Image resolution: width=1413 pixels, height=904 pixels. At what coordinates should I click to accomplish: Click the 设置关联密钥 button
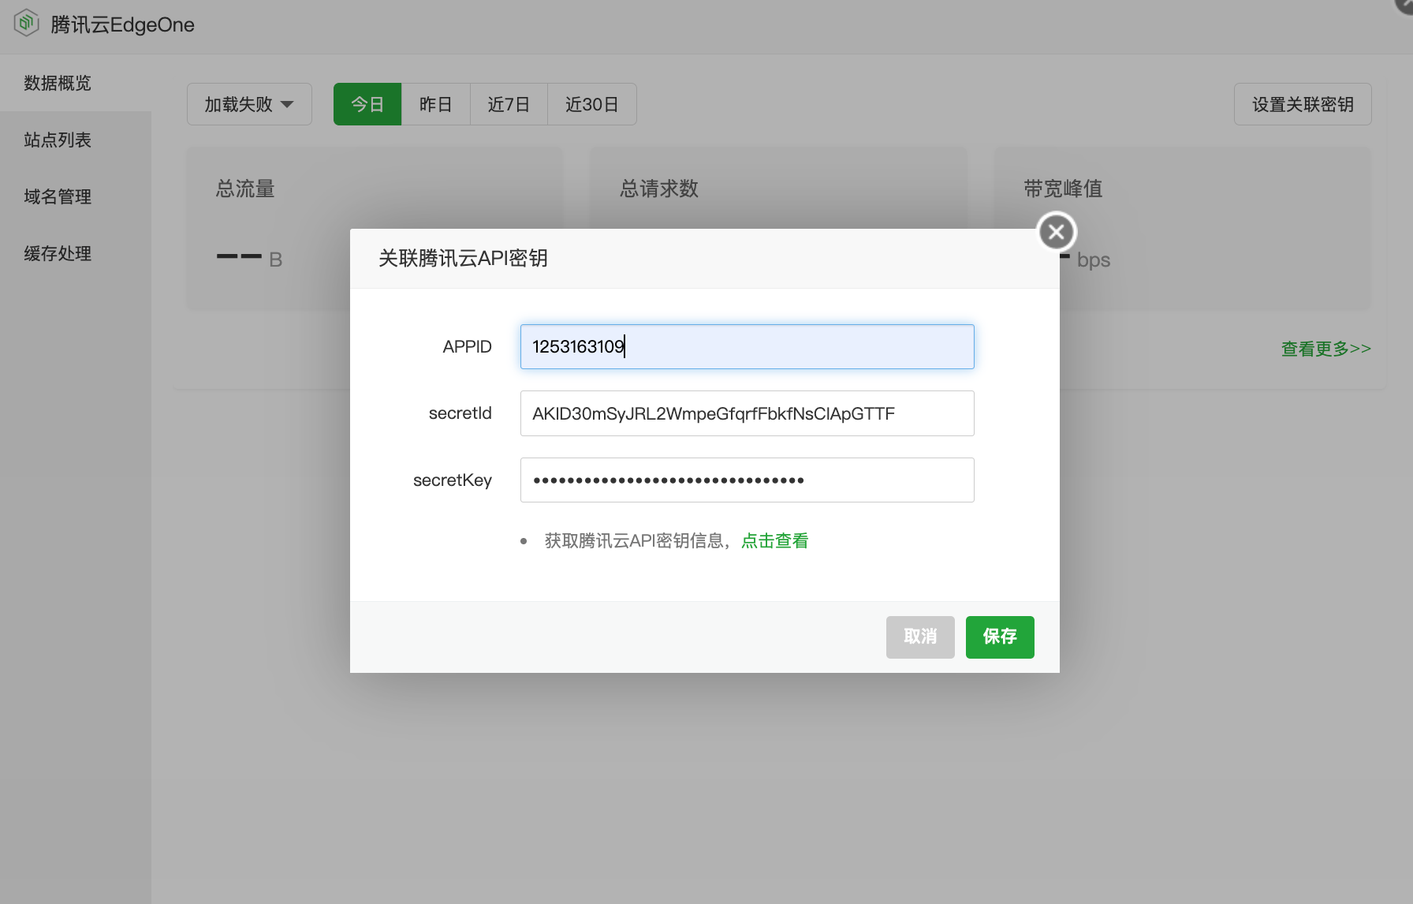(x=1302, y=103)
